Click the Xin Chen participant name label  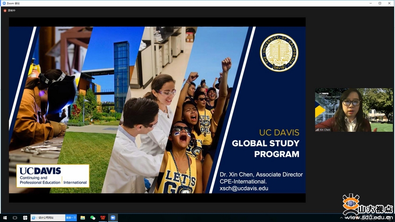[324, 130]
